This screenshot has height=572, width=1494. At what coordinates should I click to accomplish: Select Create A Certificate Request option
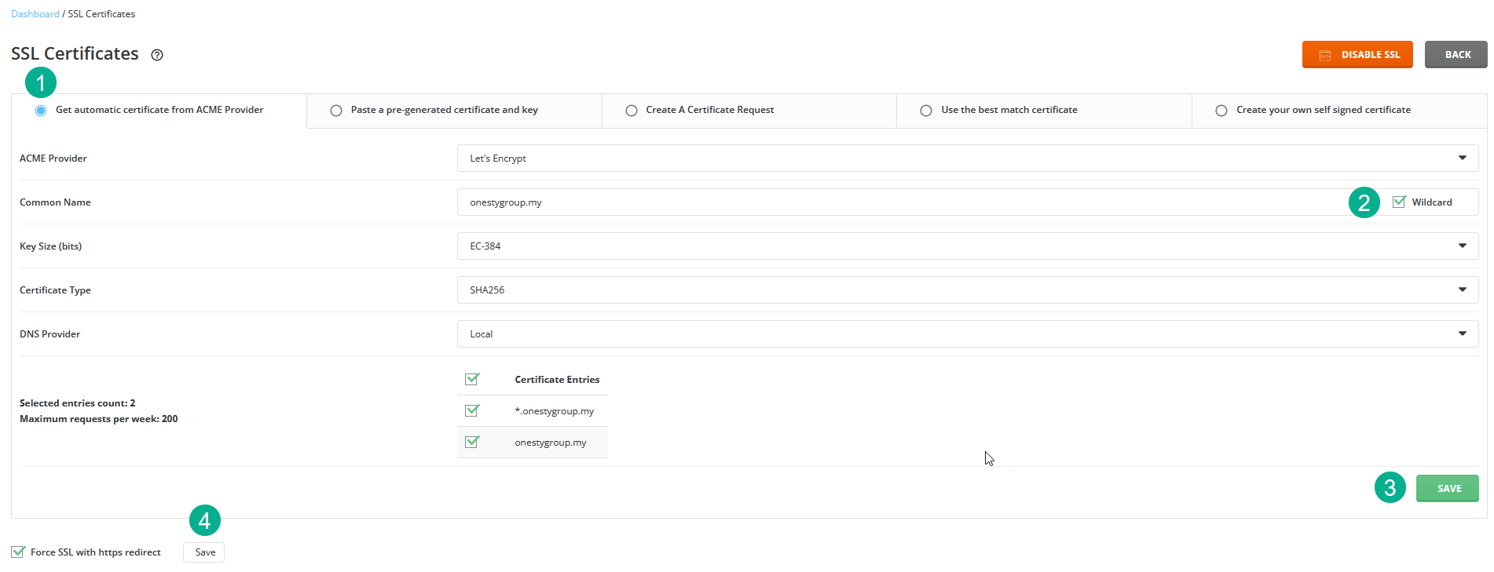632,111
